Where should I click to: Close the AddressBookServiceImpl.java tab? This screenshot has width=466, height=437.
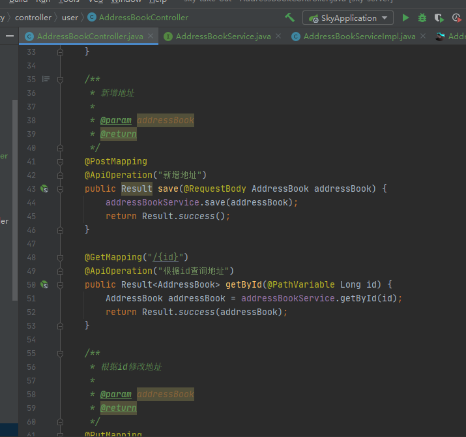(423, 36)
